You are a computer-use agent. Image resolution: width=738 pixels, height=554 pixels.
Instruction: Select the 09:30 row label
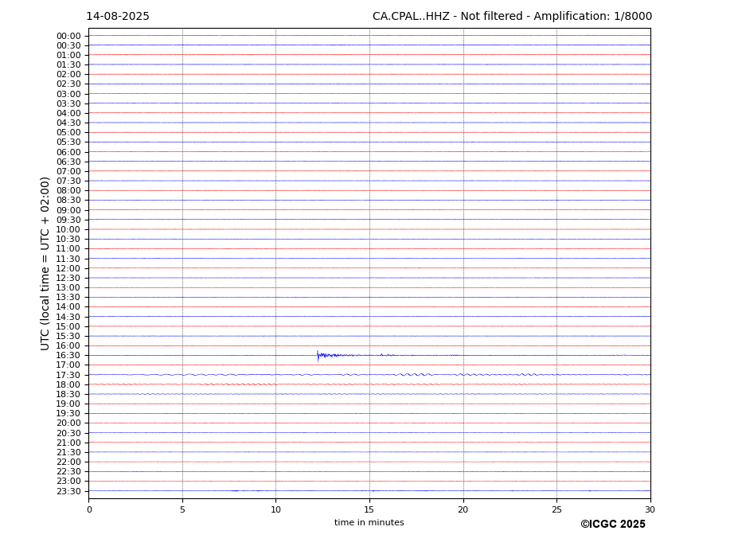pos(68,220)
